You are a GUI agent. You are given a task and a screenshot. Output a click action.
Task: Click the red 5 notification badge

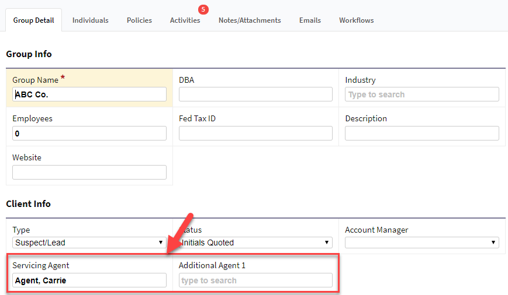(203, 9)
